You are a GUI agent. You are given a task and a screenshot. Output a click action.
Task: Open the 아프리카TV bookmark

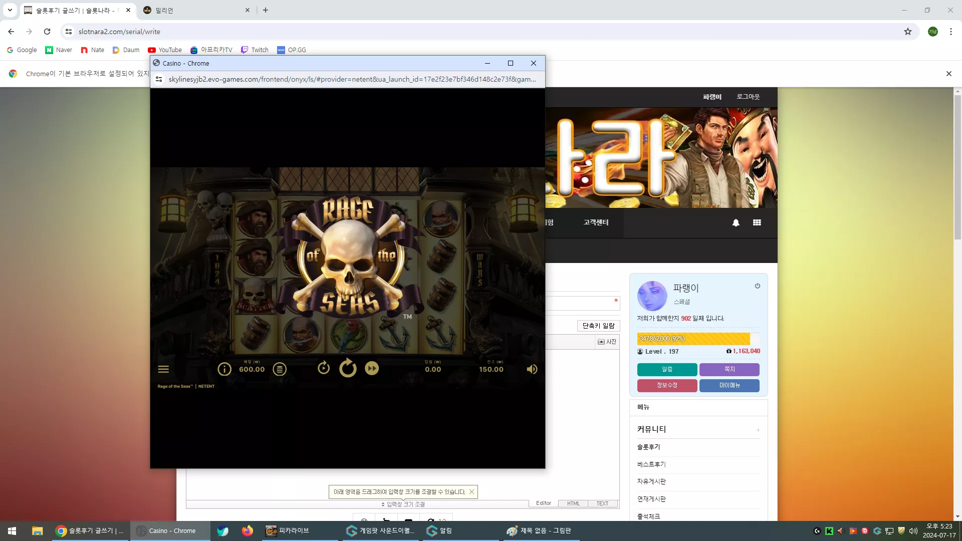(211, 50)
